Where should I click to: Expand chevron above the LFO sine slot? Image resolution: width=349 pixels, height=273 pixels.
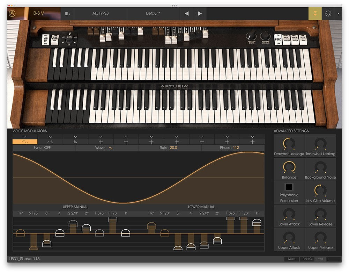(25, 137)
